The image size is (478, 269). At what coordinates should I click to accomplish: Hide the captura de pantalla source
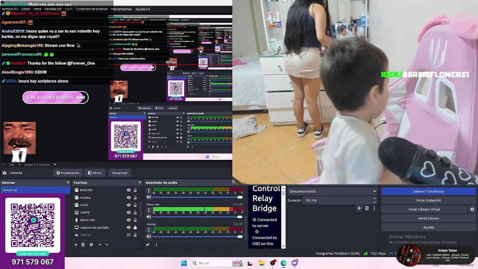point(128,228)
